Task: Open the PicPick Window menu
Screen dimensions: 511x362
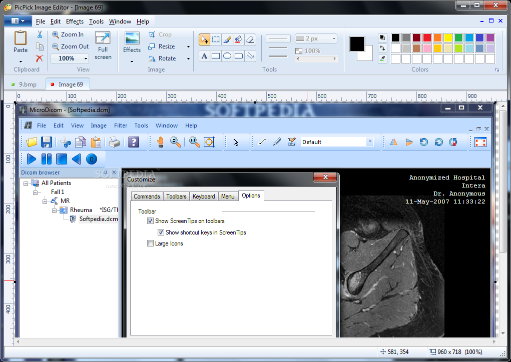Action: pos(120,21)
